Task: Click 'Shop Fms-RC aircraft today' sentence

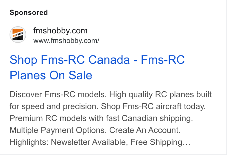Action: click(x=153, y=106)
